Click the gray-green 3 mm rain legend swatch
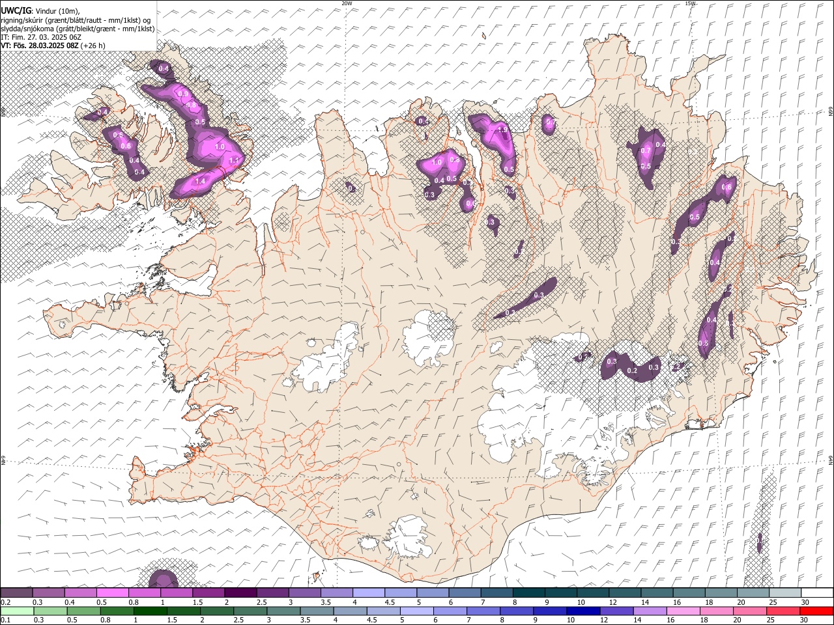This screenshot has height=625, width=834. coord(283,611)
